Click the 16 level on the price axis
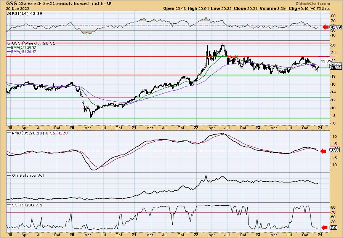Screen dimensions: 343x238 tap(333, 85)
